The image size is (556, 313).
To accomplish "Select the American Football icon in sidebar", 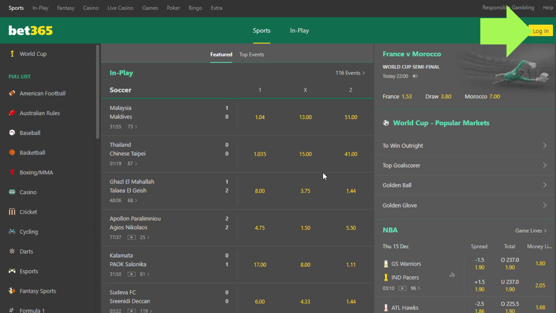I will point(12,93).
